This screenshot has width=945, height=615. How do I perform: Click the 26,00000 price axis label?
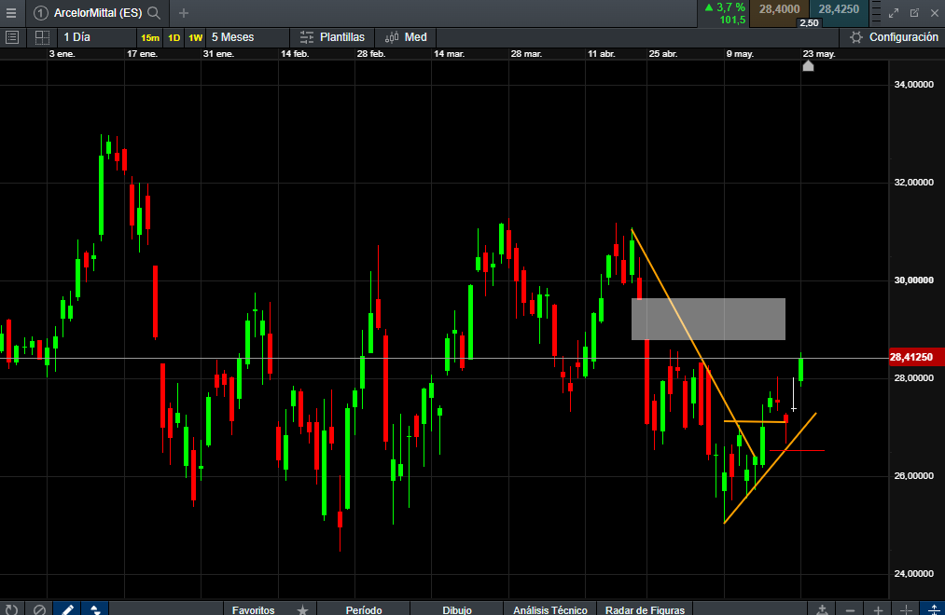(x=913, y=476)
